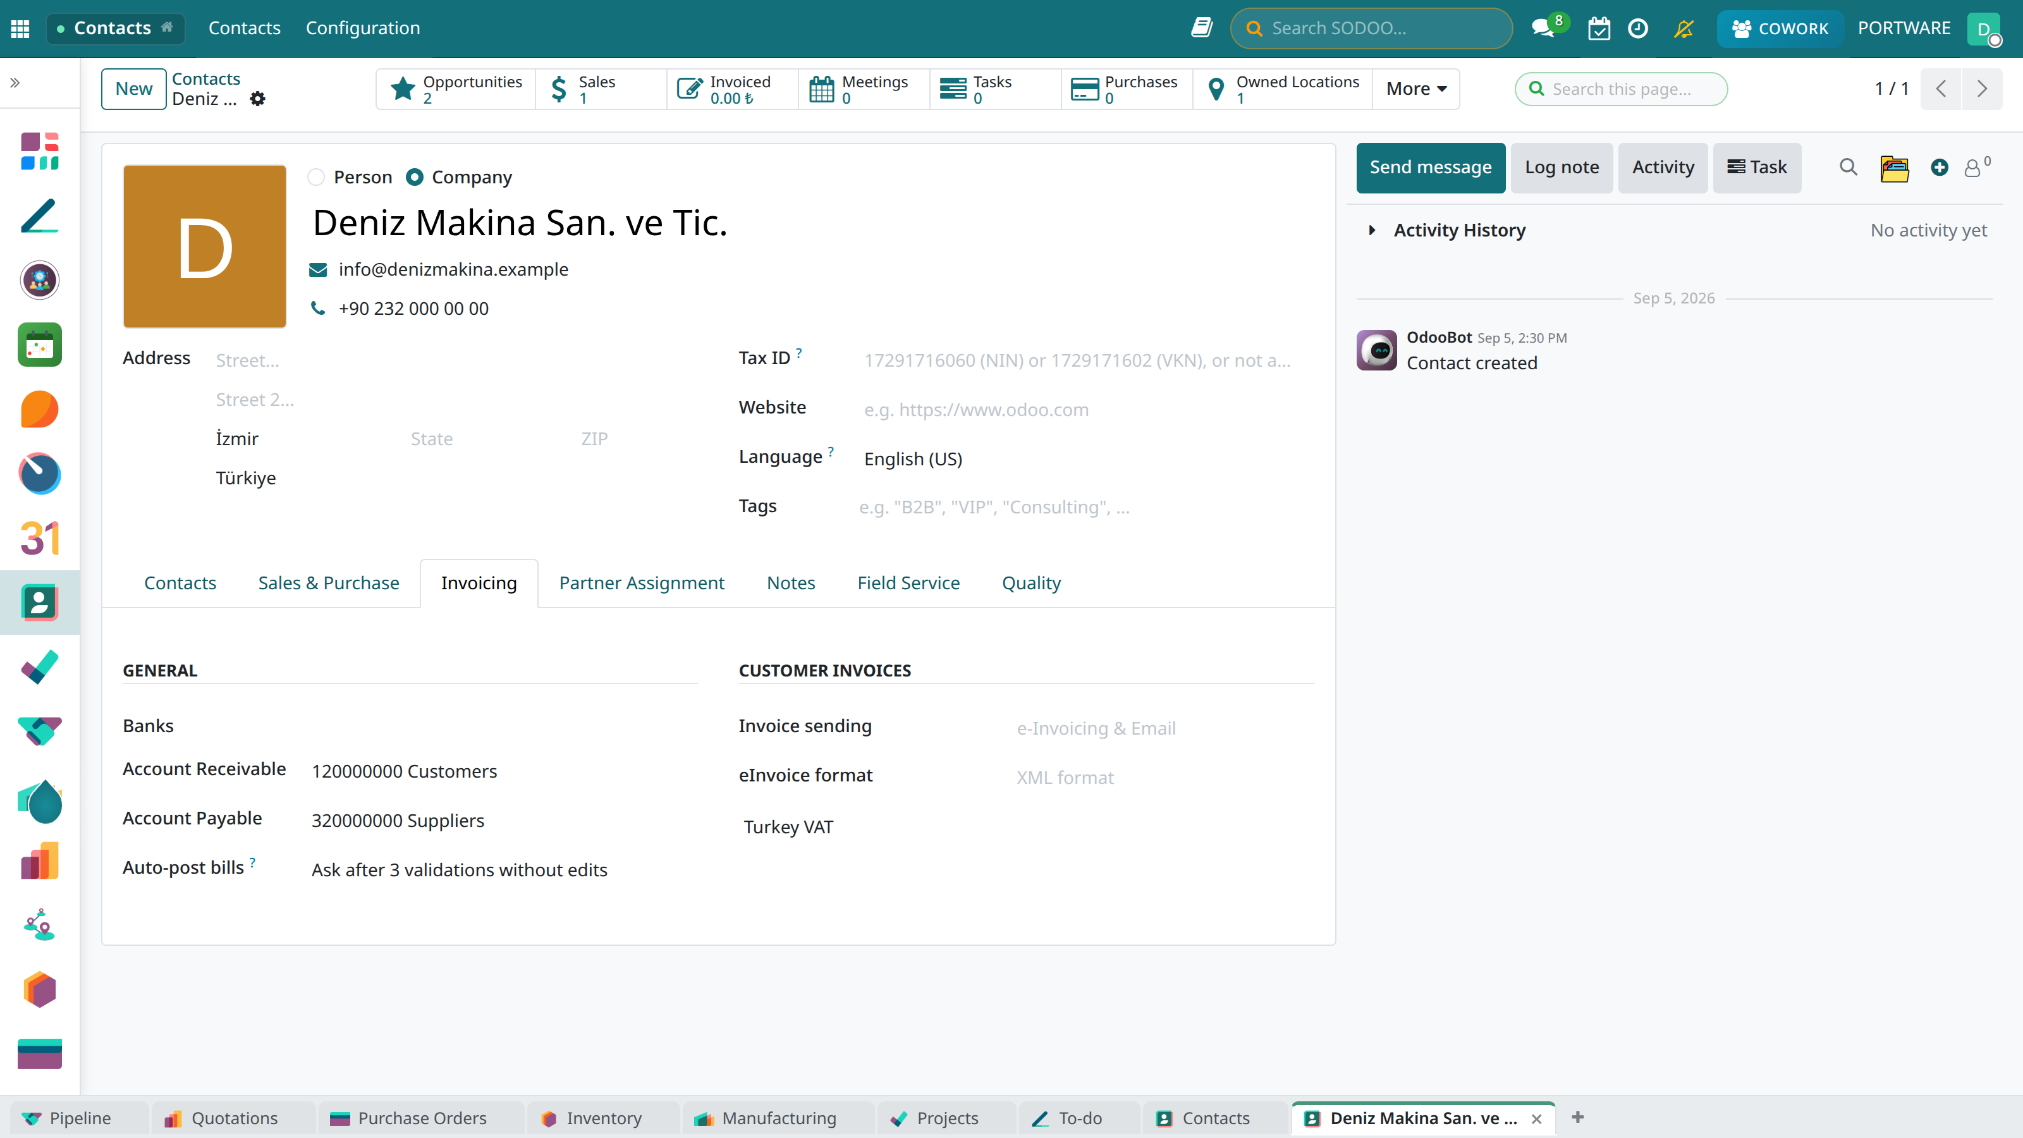Open the Invoice sending dropdown
The height and width of the screenshot is (1138, 2023).
pos(1164,728)
